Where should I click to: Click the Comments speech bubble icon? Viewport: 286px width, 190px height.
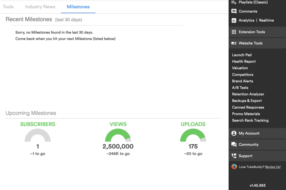click(x=234, y=11)
